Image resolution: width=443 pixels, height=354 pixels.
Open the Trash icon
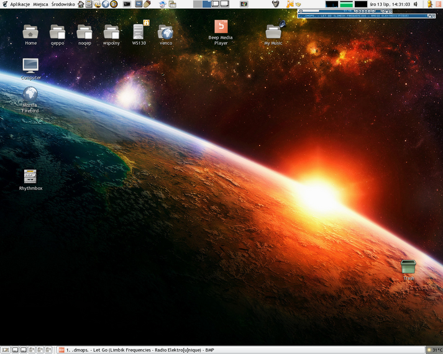[409, 270]
